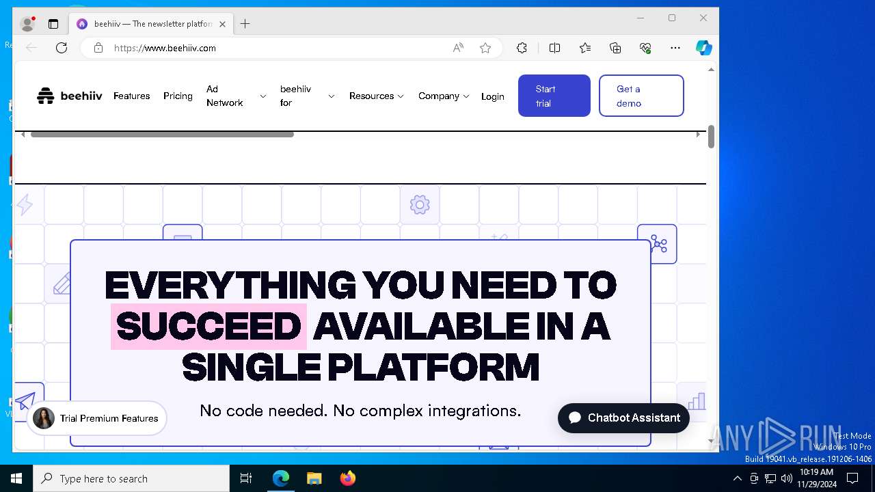875x492 pixels.
Task: Open the notification center
Action: [x=852, y=478]
